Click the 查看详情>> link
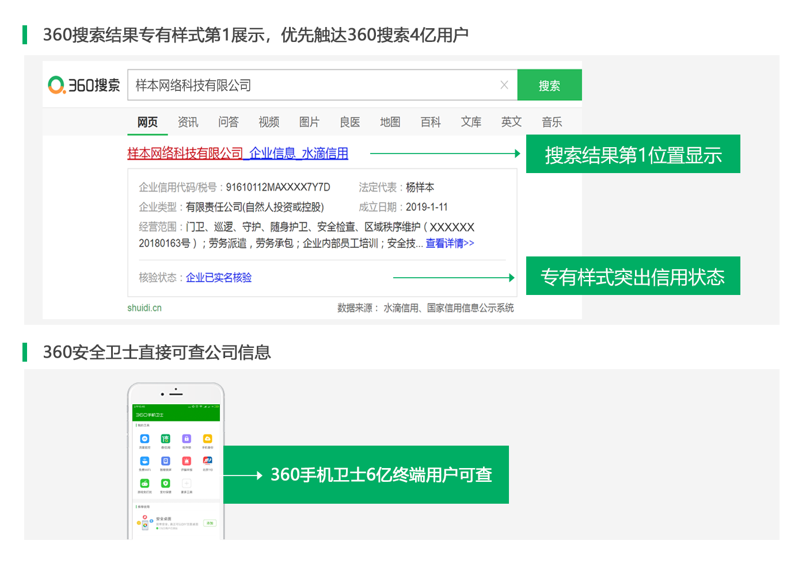The height and width of the screenshot is (575, 806). coord(450,243)
